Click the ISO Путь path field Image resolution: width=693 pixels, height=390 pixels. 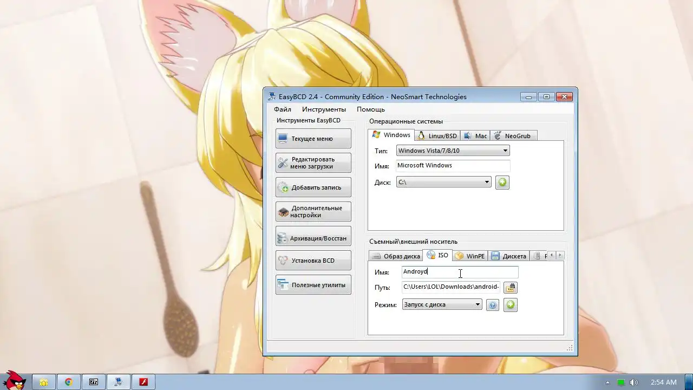pyautogui.click(x=451, y=287)
